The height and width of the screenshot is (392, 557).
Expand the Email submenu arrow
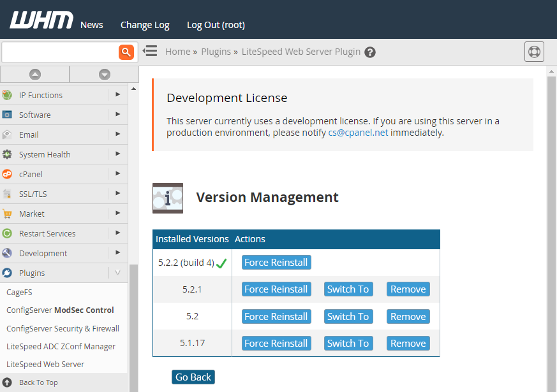pyautogui.click(x=118, y=134)
